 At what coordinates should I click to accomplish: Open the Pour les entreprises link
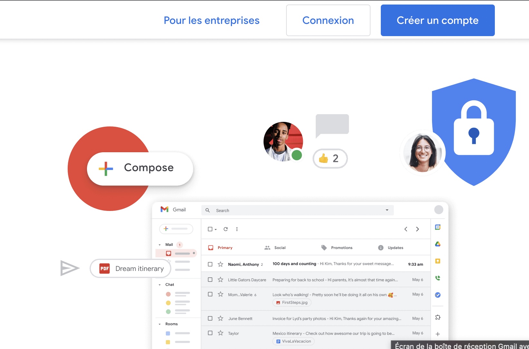(x=211, y=20)
